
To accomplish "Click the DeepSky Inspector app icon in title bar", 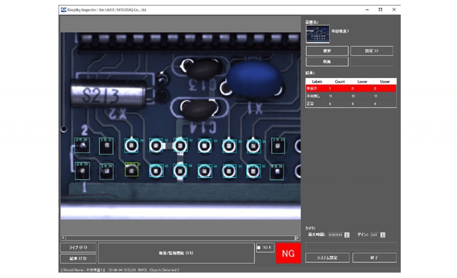I will coord(63,10).
